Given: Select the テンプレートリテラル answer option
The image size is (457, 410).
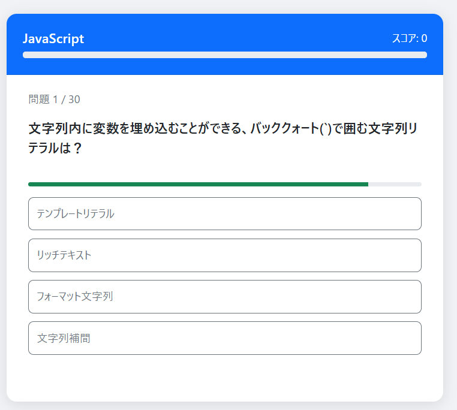Looking at the screenshot, I should tap(224, 213).
